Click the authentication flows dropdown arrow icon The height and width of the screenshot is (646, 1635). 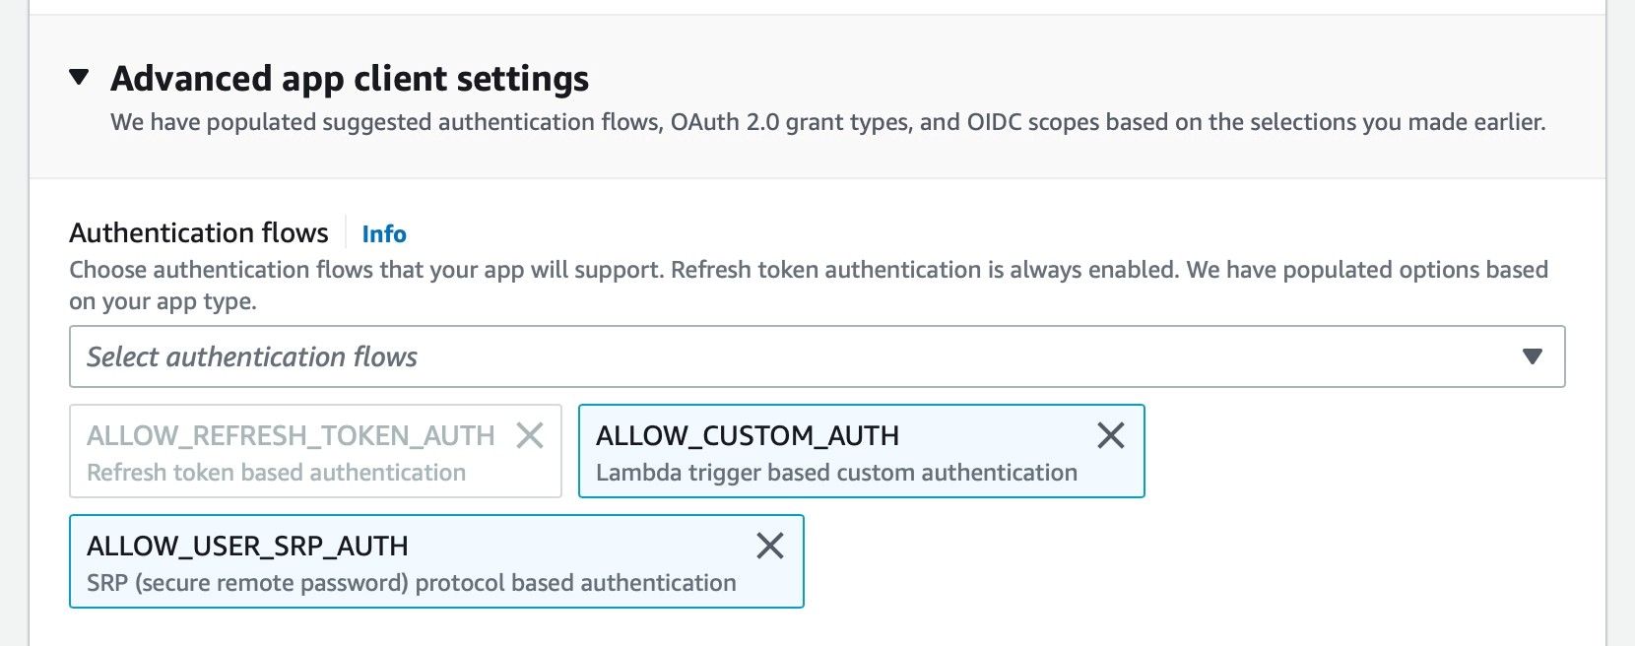click(x=1532, y=356)
